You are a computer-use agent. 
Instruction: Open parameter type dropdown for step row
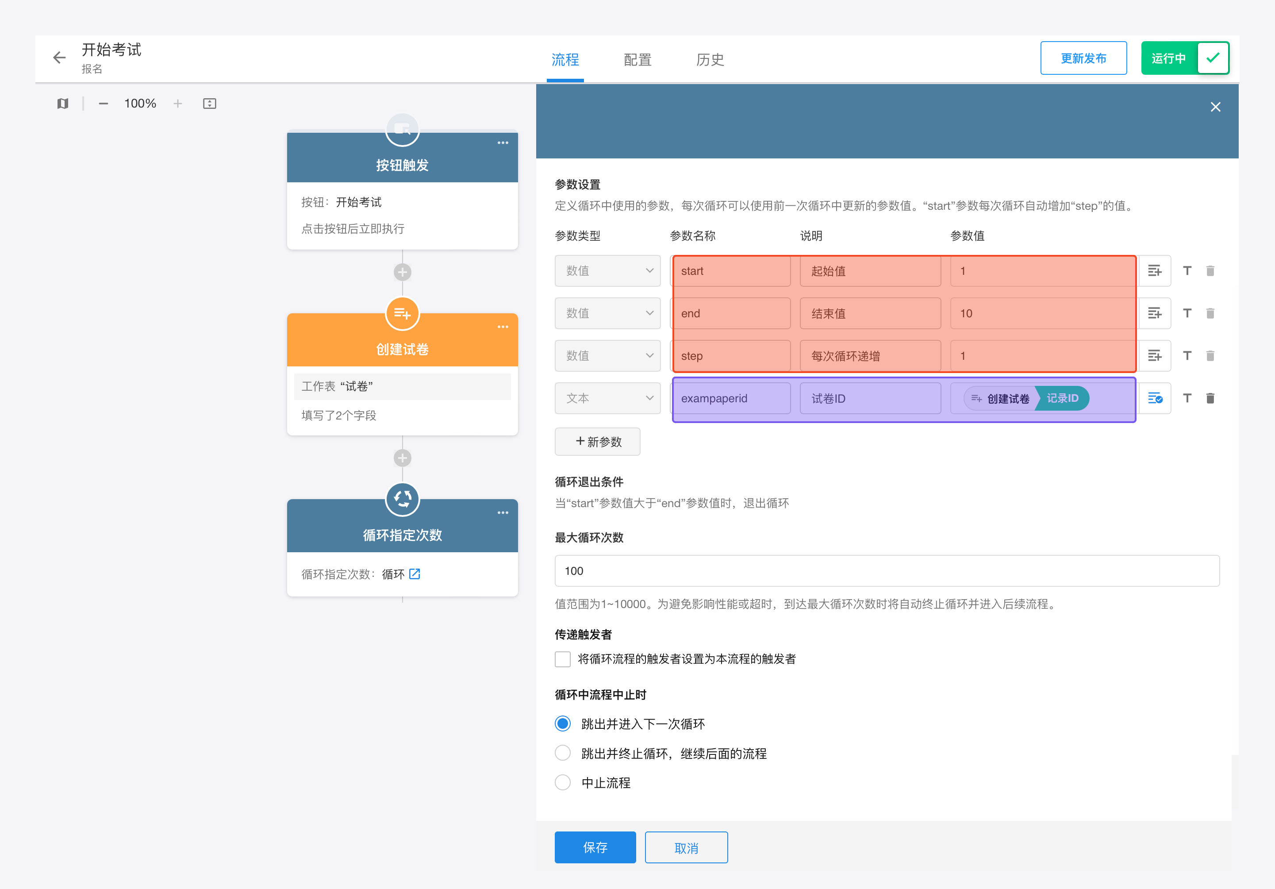pyautogui.click(x=607, y=356)
